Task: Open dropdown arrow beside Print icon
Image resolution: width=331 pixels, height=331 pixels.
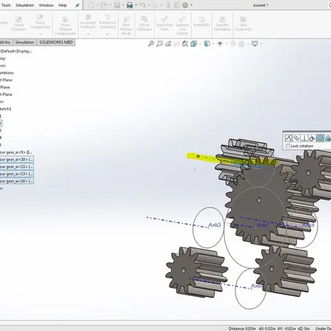Action: 136,5
